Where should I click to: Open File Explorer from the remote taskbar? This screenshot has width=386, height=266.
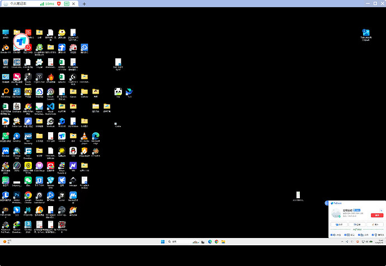(223, 241)
